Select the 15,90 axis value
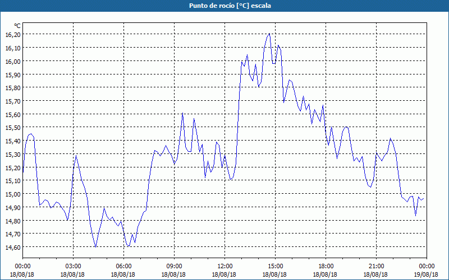 tap(13, 74)
